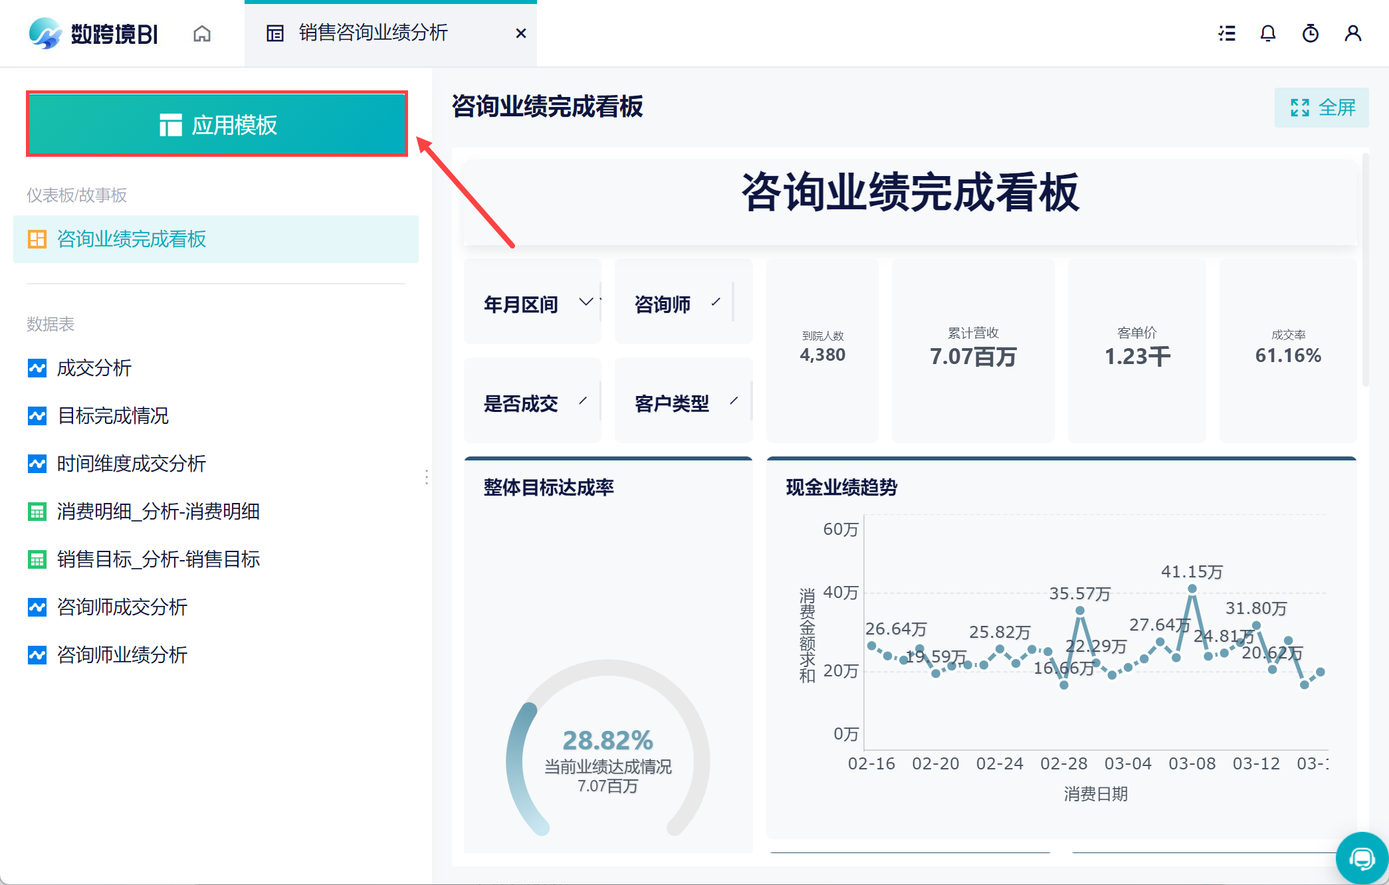The image size is (1389, 885).
Task: Open the notifications bell
Action: click(x=1268, y=33)
